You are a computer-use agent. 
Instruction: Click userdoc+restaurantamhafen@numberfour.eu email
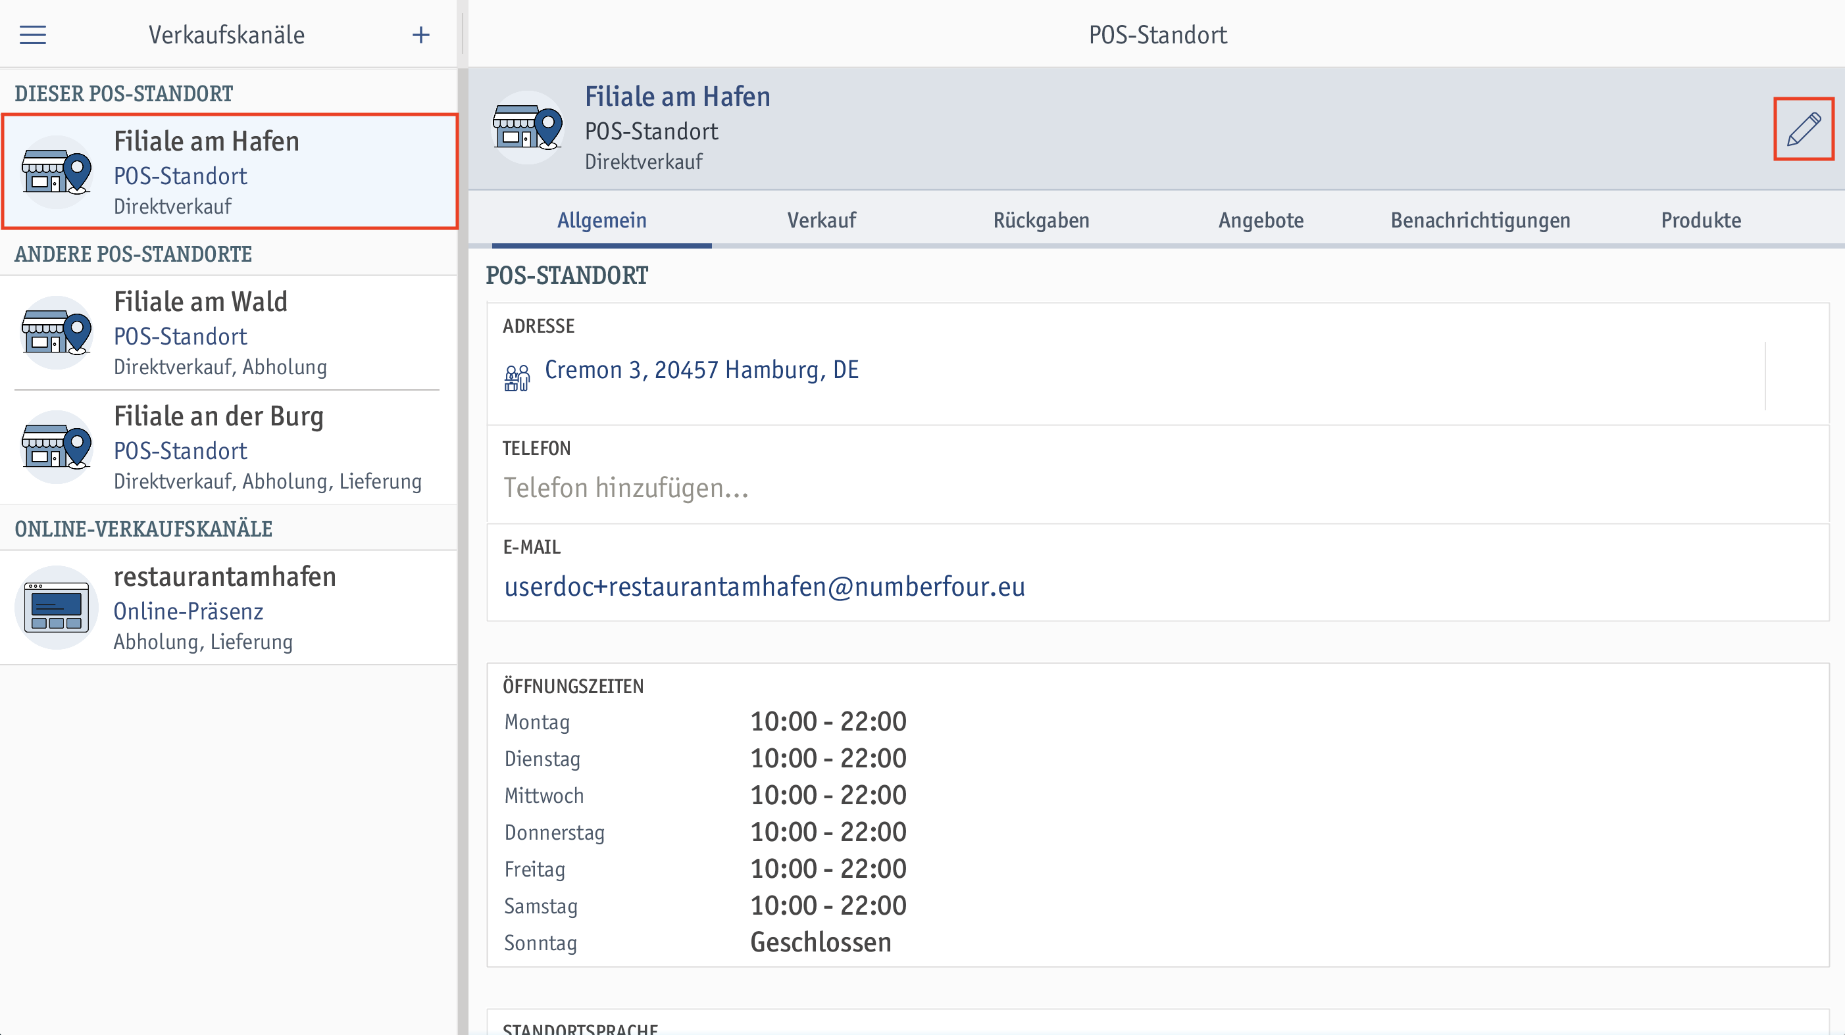tap(764, 587)
